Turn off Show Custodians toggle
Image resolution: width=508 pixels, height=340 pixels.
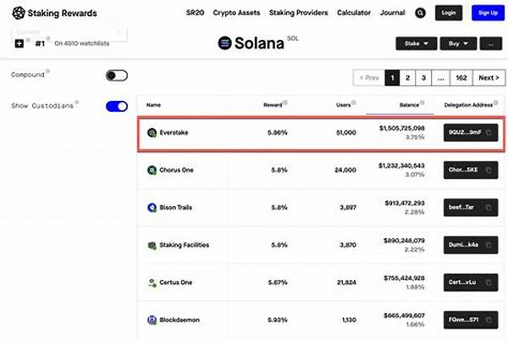tap(117, 106)
